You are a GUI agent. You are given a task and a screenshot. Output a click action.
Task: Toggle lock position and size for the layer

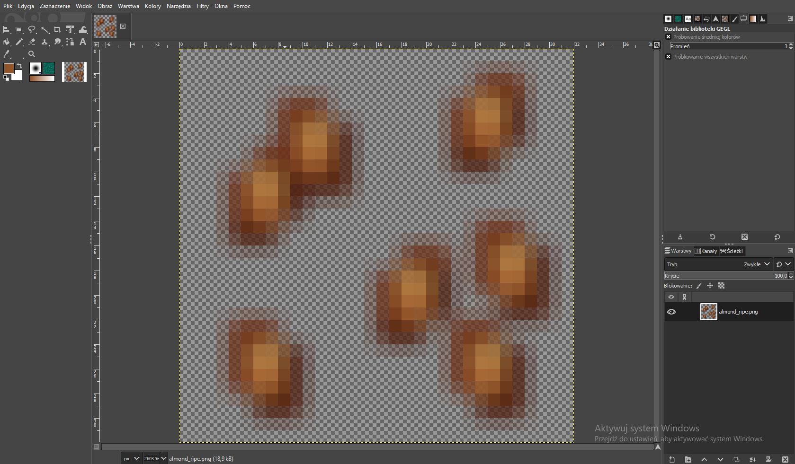pos(710,286)
